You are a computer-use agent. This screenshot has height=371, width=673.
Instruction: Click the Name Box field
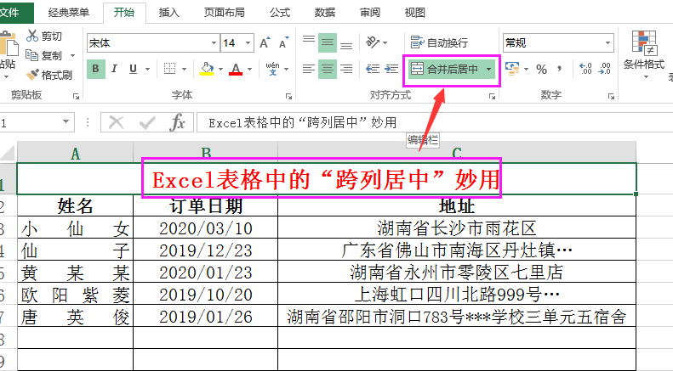(x=37, y=123)
